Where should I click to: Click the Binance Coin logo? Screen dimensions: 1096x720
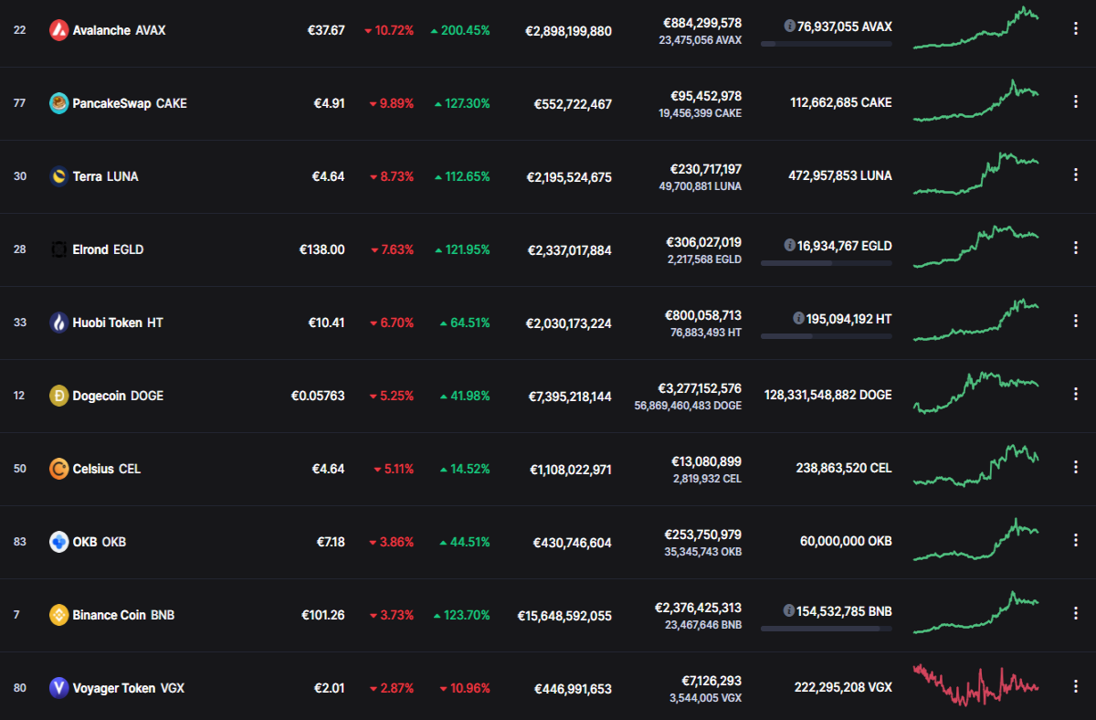click(58, 615)
